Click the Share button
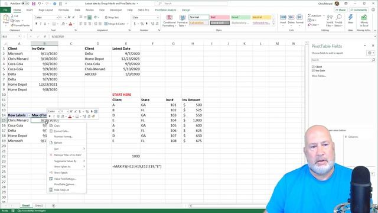This screenshot has width=378, height=213. coord(341,10)
